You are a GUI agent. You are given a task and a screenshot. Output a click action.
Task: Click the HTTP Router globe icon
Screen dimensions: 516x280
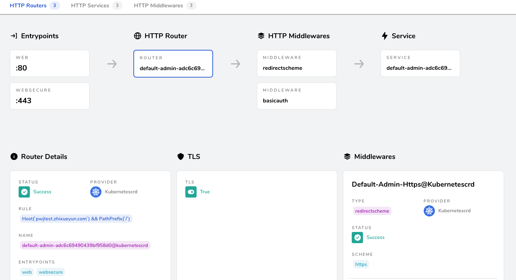[x=138, y=36]
